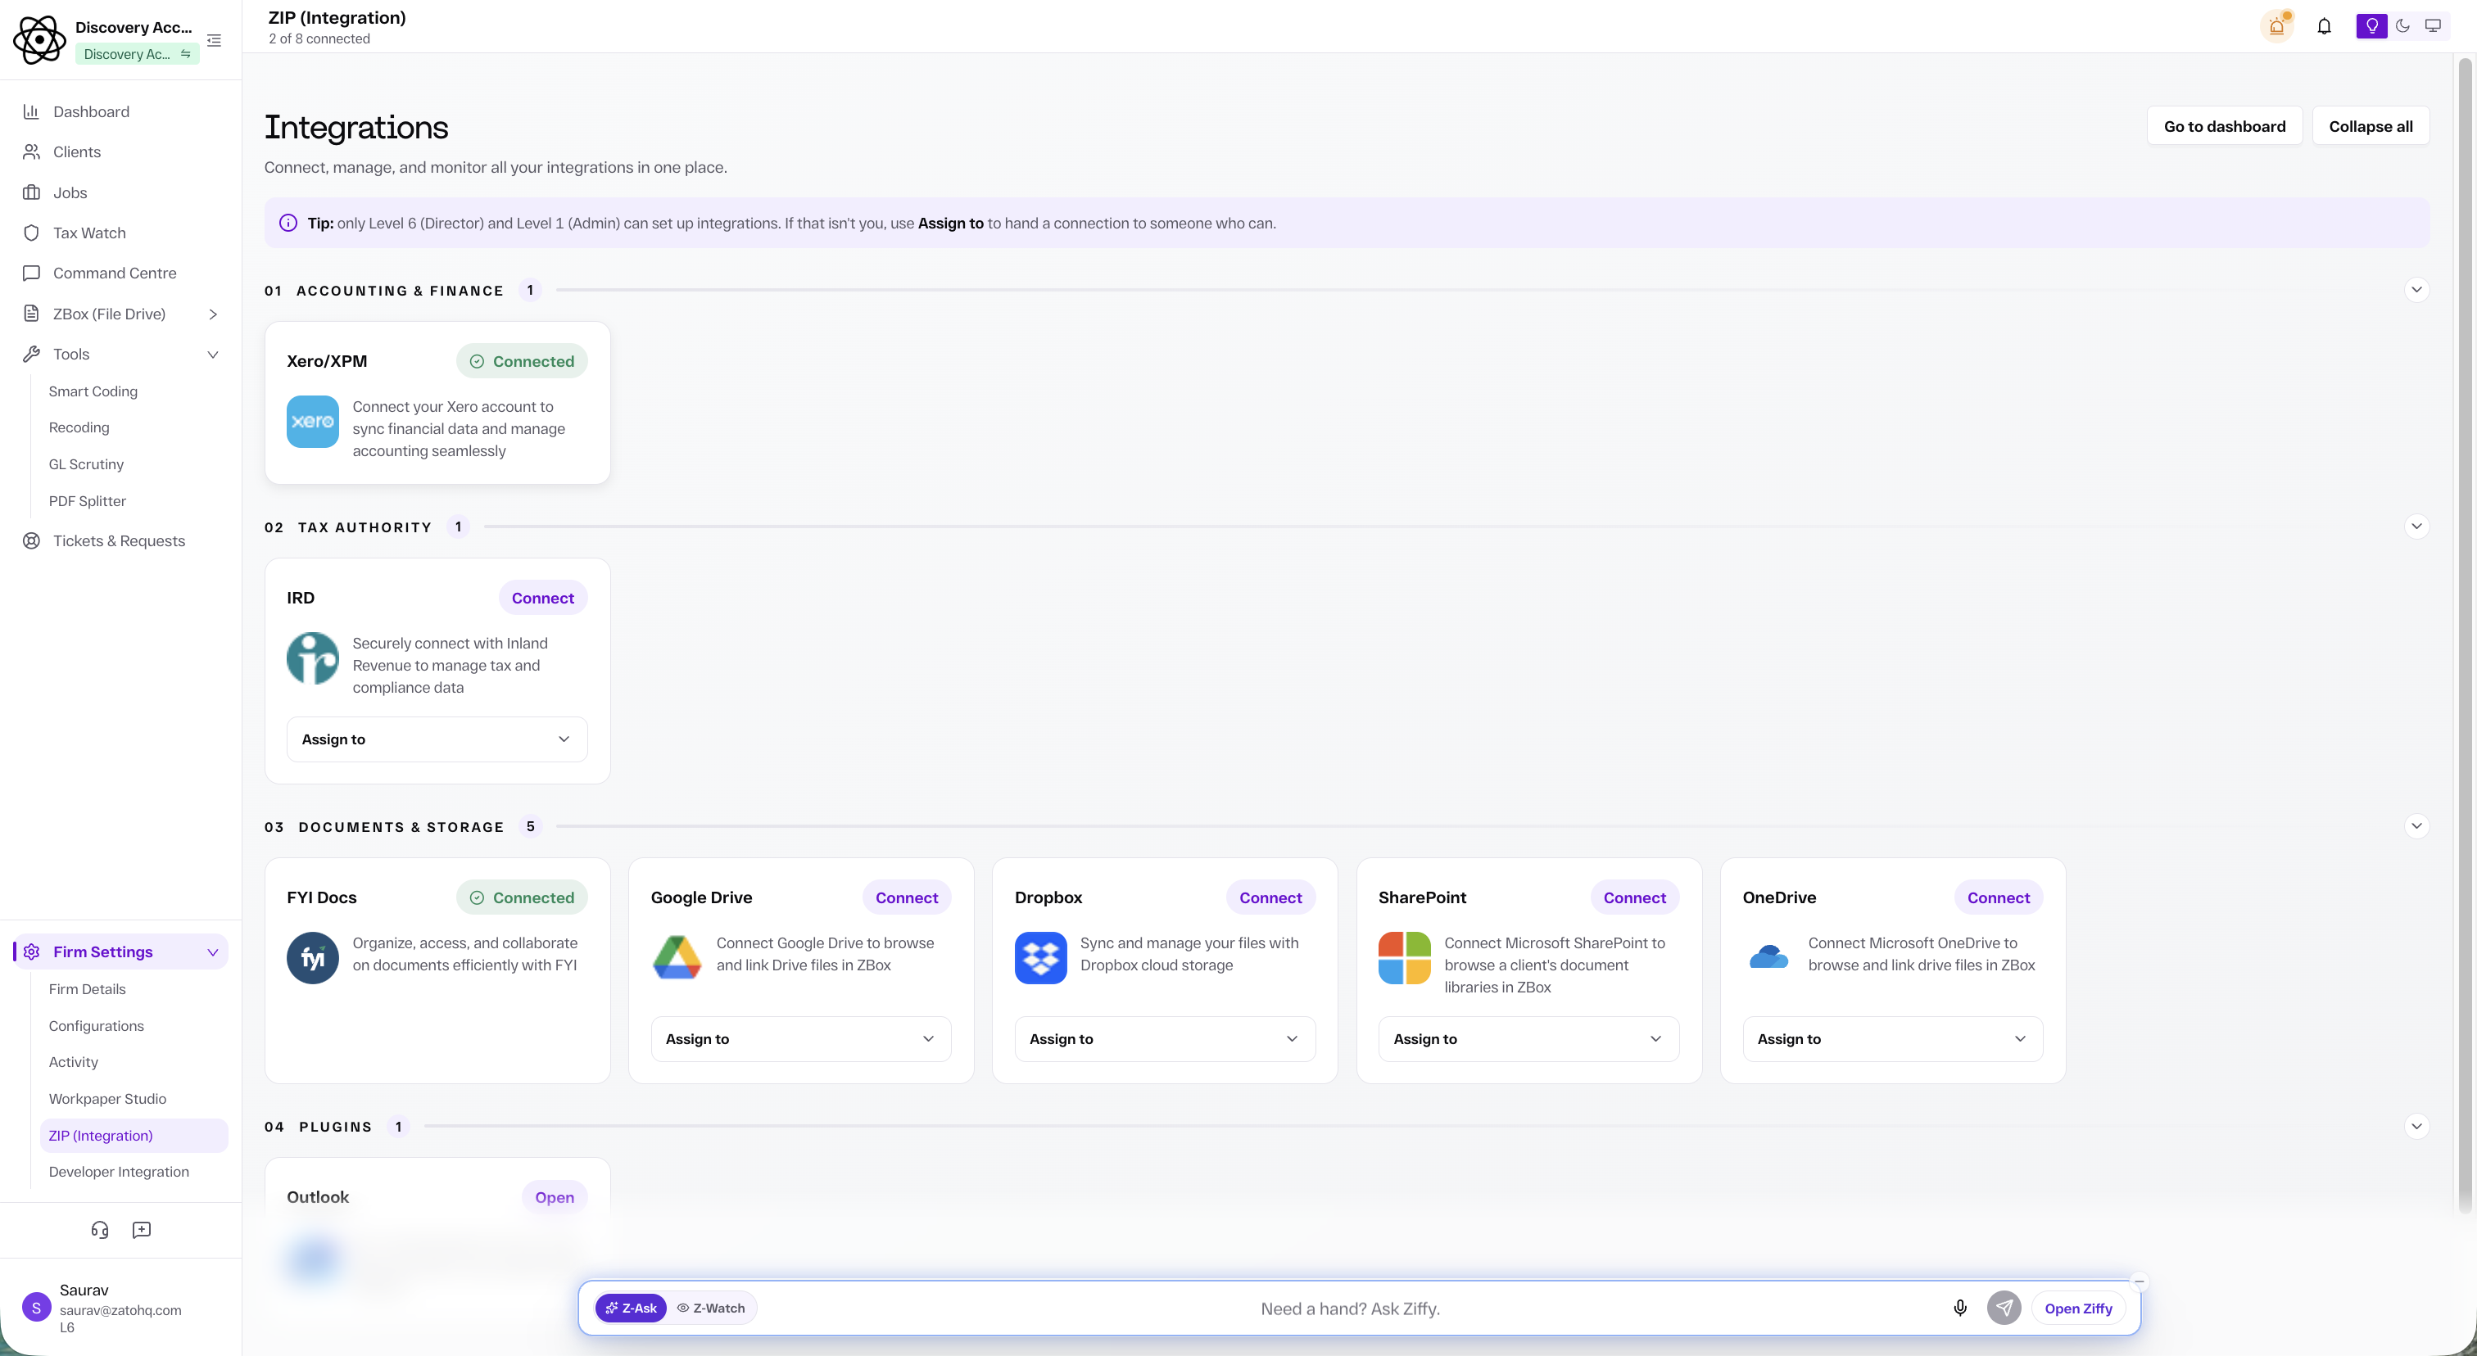Click the page vertical scrollbar
Viewport: 2477px width, 1356px height.
[2465, 635]
